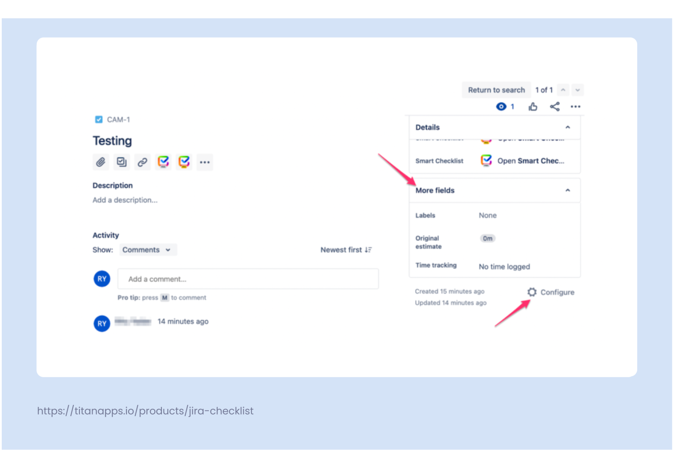Go to next issue with down chevron
Screen dimensions: 674x468
pos(577,90)
